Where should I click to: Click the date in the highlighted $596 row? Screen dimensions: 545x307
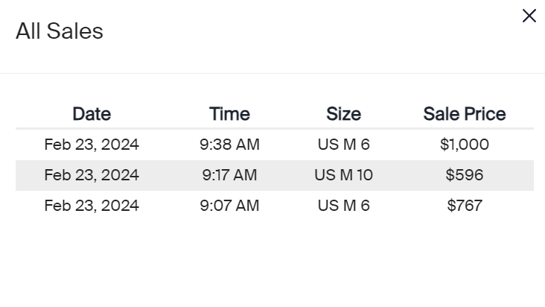click(92, 175)
